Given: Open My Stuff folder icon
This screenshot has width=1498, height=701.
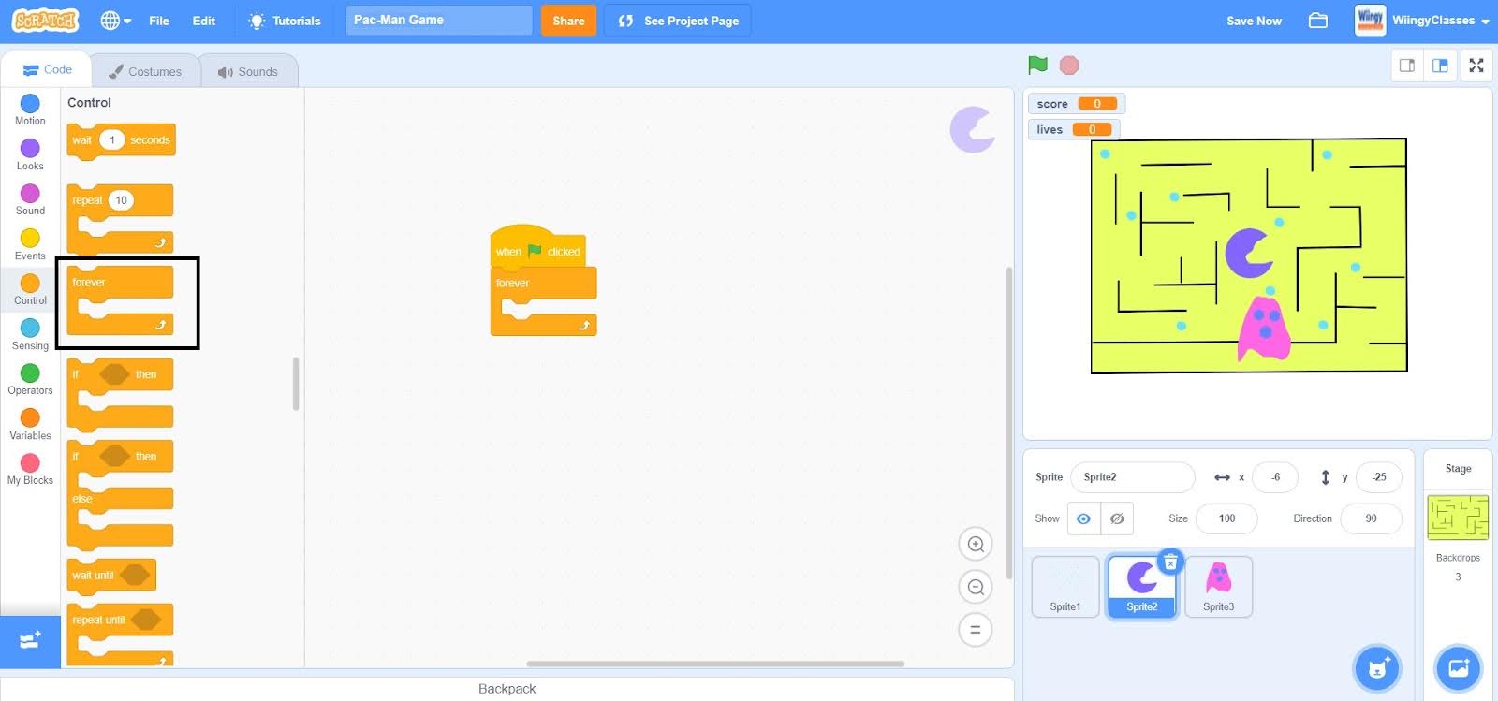Looking at the screenshot, I should 1318,21.
